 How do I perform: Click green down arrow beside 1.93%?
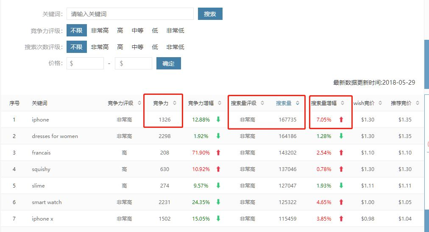(x=341, y=185)
